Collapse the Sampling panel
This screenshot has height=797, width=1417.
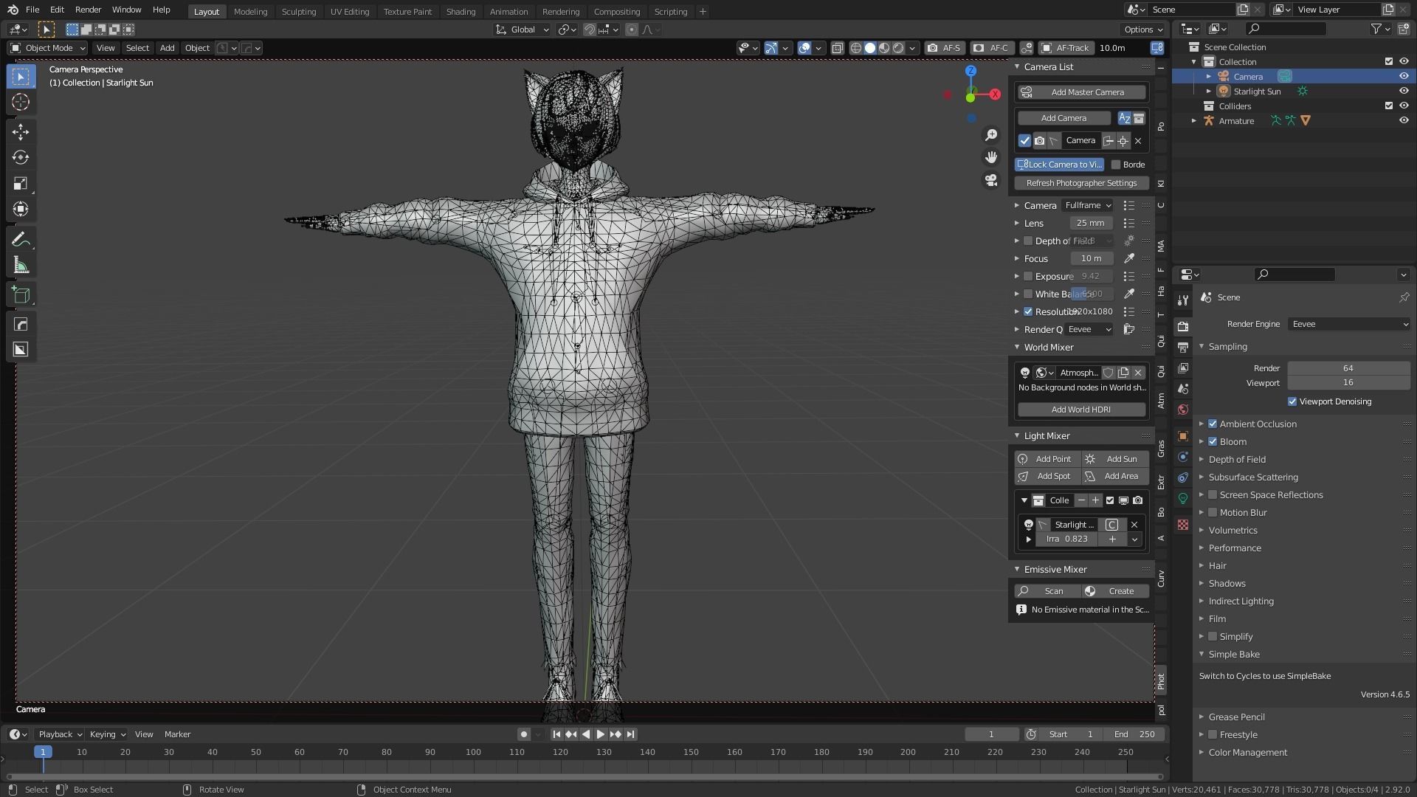click(x=1227, y=346)
